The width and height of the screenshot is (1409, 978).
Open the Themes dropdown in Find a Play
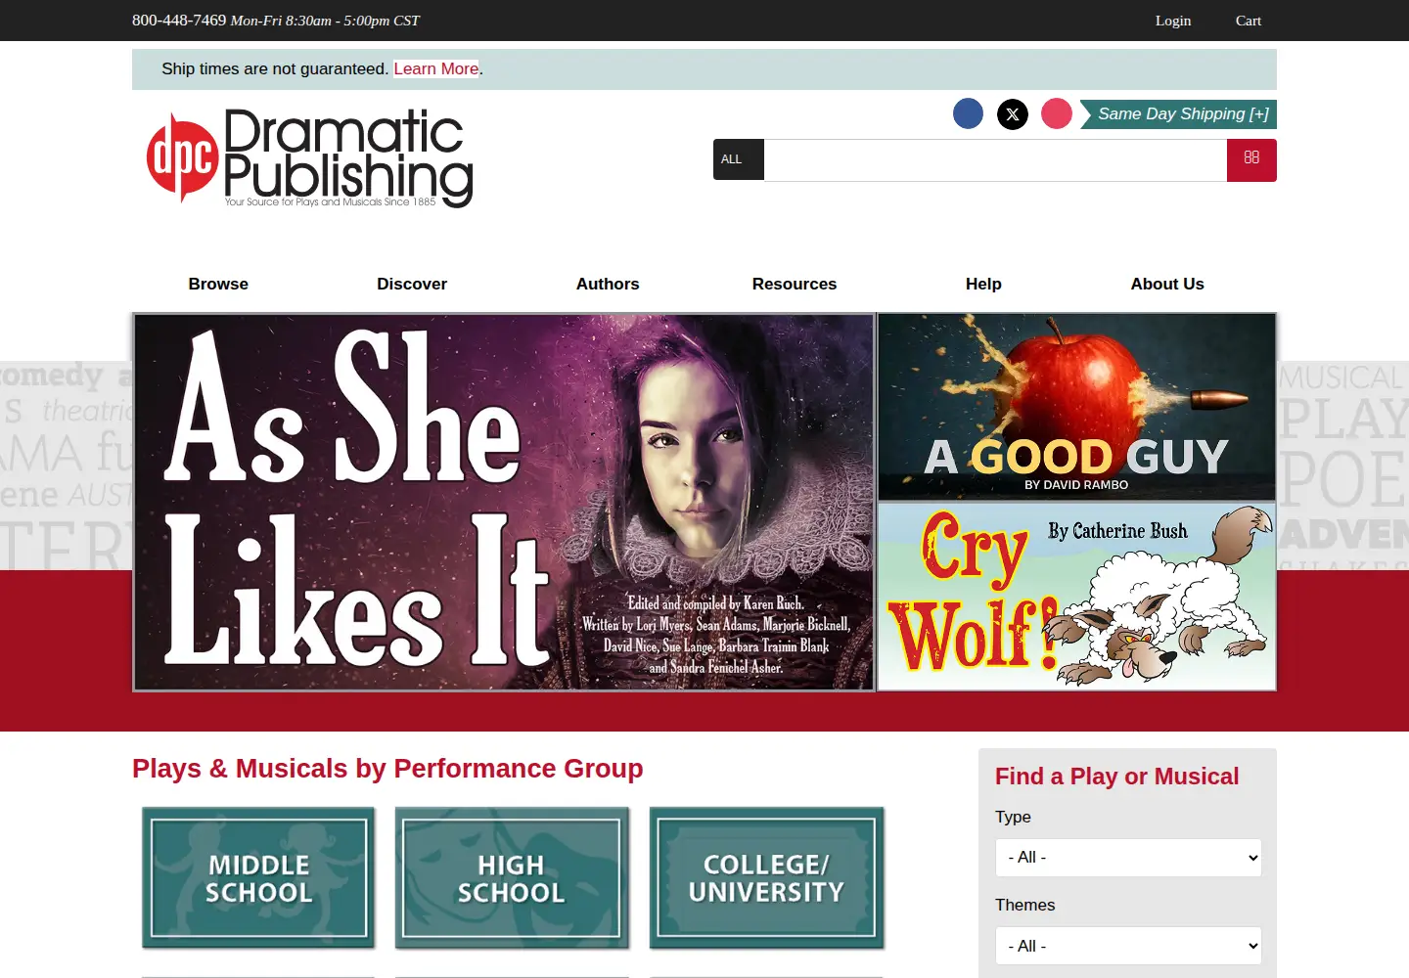click(1128, 946)
